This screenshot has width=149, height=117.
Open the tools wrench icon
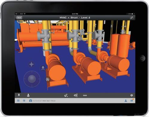(24, 101)
